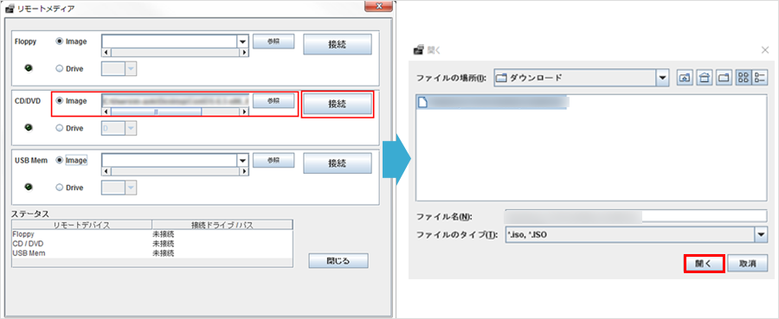Select the CD/DVD Image radio button

60,100
